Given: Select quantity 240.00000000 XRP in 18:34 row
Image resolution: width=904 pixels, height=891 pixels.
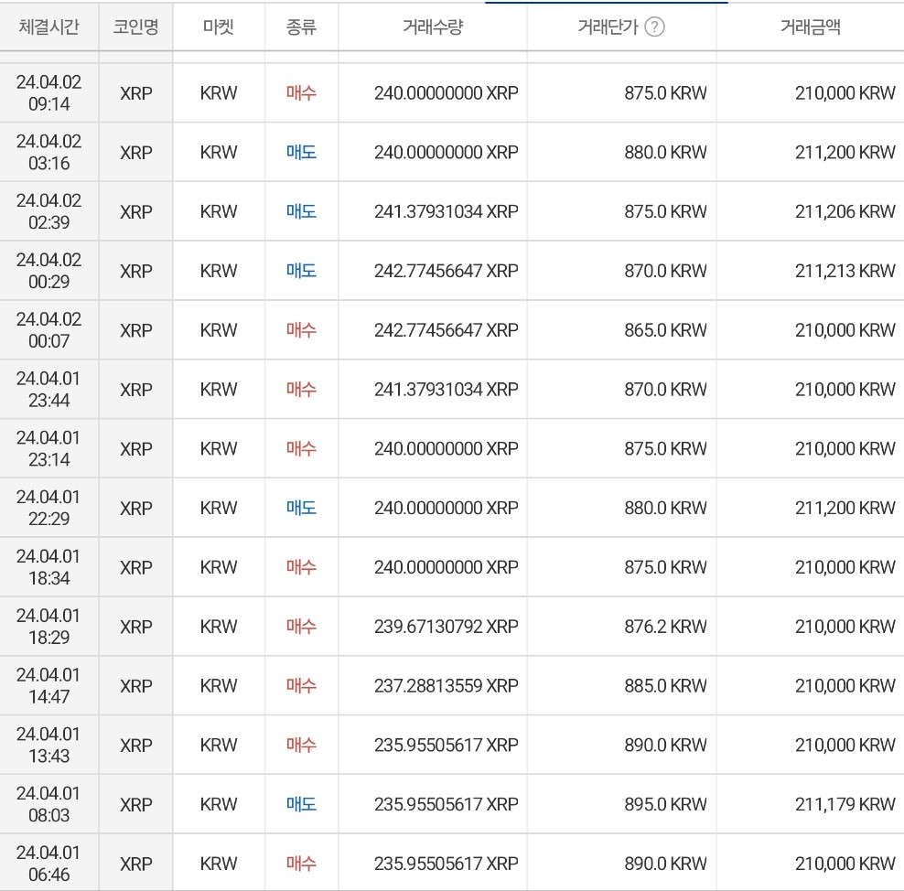Looking at the screenshot, I should tap(447, 567).
